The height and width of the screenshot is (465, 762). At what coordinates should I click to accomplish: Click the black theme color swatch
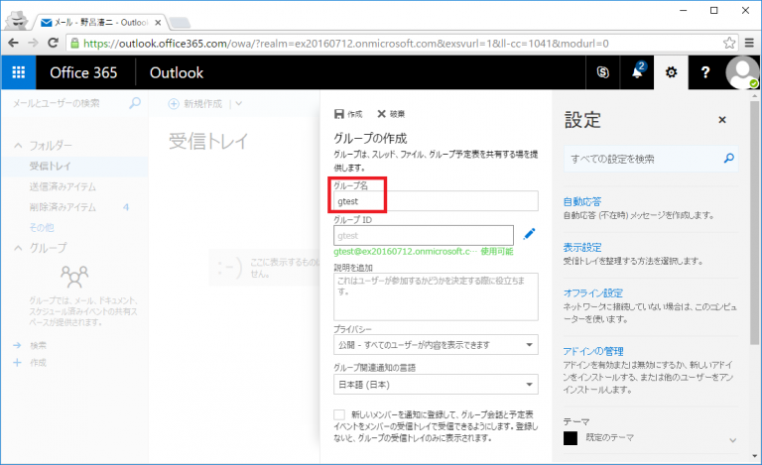[x=571, y=437]
